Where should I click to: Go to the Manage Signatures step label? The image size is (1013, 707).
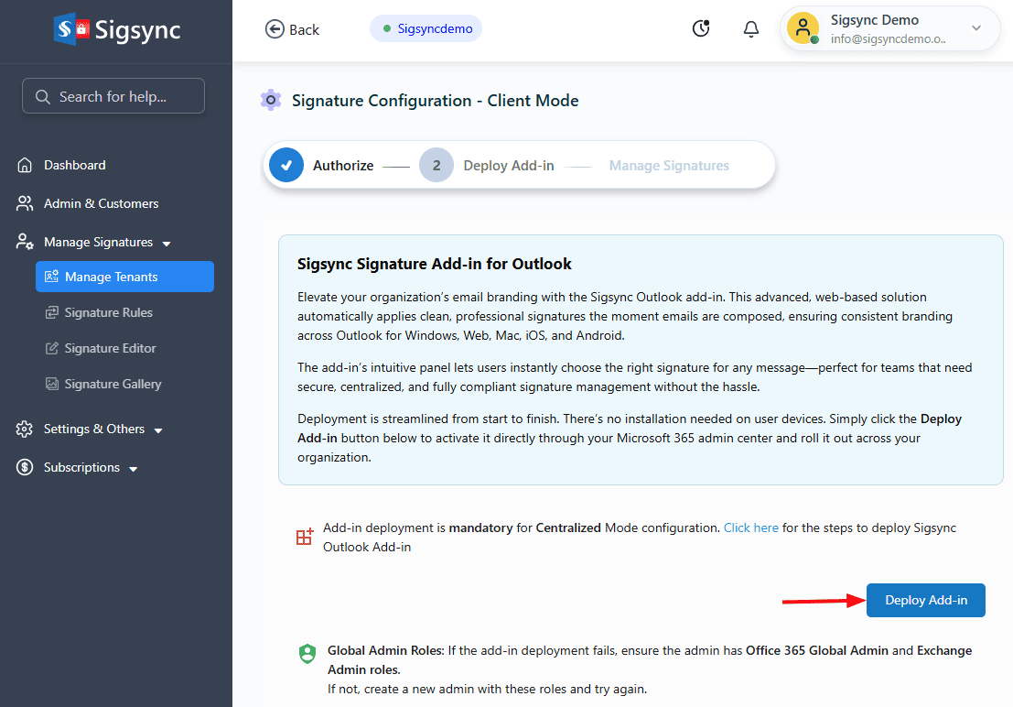click(669, 166)
